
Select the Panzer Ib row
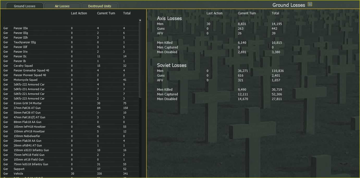(70, 61)
